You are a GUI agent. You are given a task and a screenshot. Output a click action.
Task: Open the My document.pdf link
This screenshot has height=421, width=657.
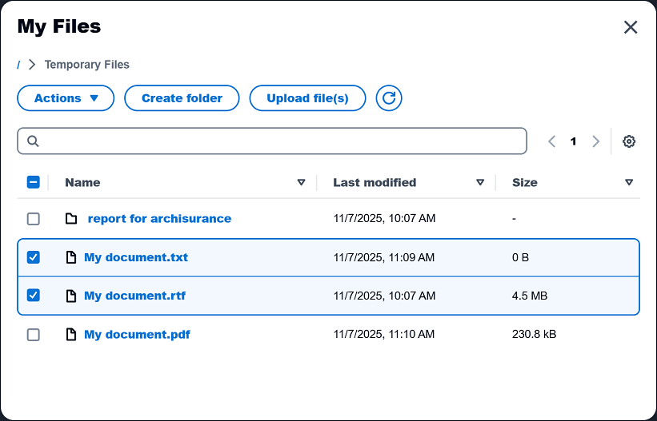click(137, 335)
